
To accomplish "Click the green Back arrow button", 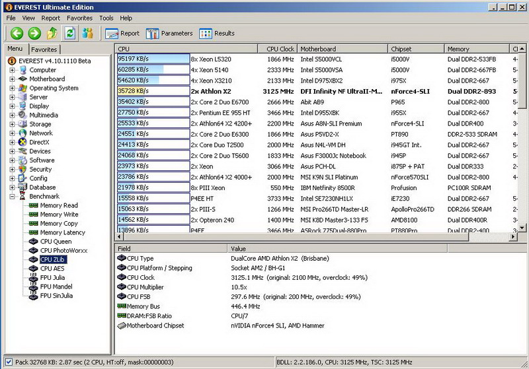I will pos(17,33).
